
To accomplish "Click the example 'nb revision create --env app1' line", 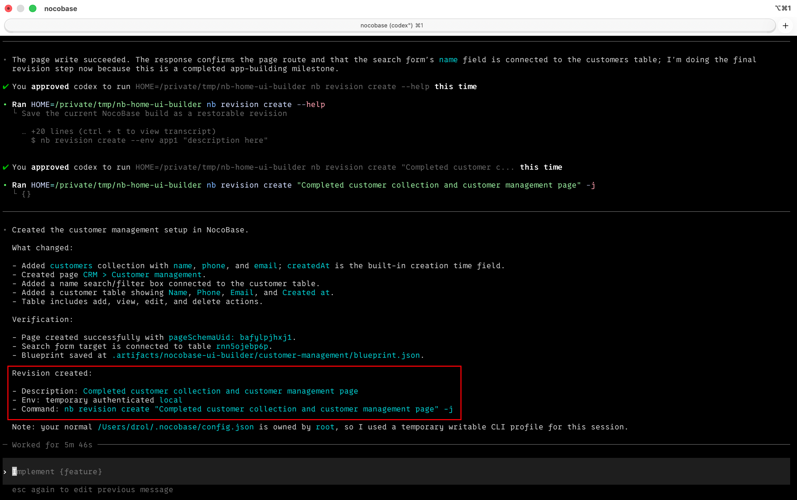I will 149,140.
